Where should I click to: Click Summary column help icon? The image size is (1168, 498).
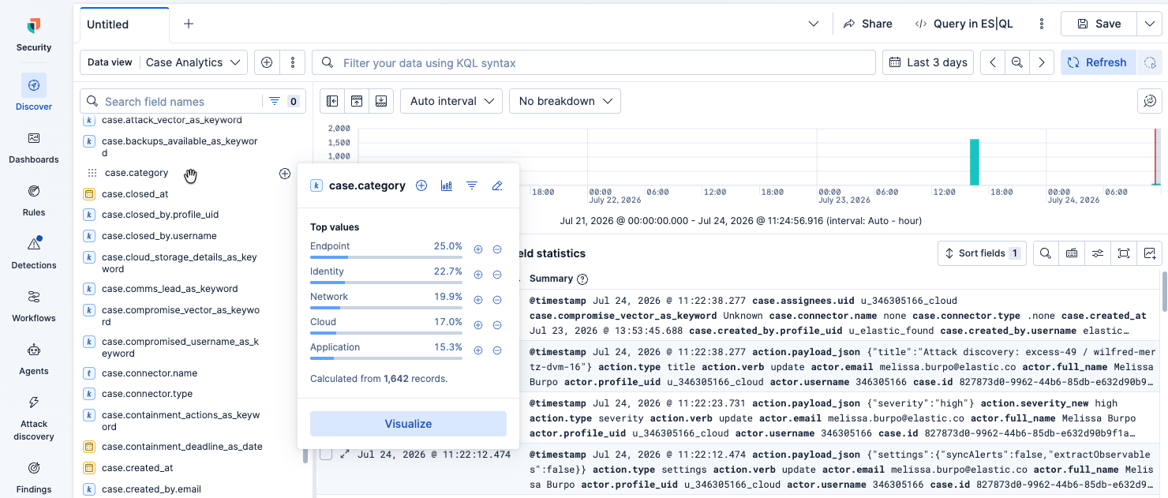[x=582, y=279]
